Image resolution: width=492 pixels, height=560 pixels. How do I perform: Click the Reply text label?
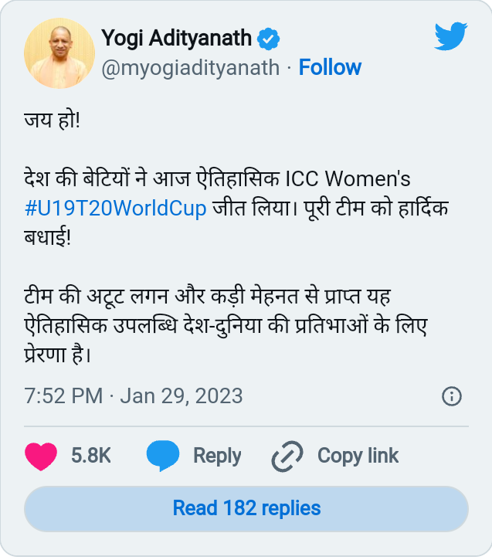[217, 456]
